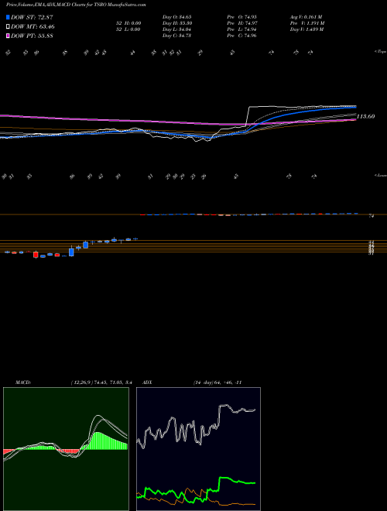
Task: Click the MACD (12,26,9) values text
Action: (x=101, y=382)
